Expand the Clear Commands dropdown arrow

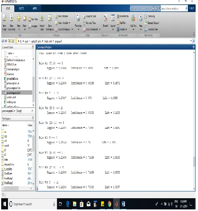click(100, 29)
